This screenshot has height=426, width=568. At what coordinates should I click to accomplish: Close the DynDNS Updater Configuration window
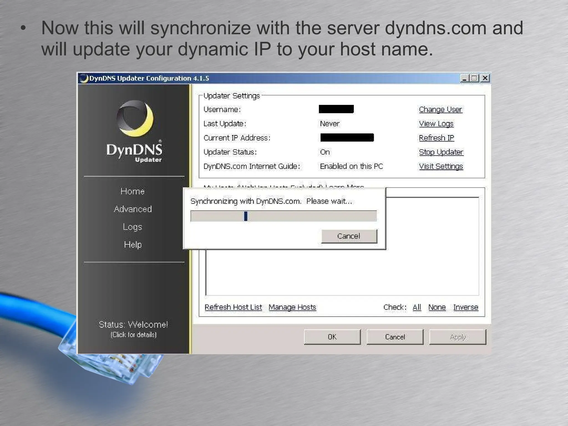pos(485,78)
